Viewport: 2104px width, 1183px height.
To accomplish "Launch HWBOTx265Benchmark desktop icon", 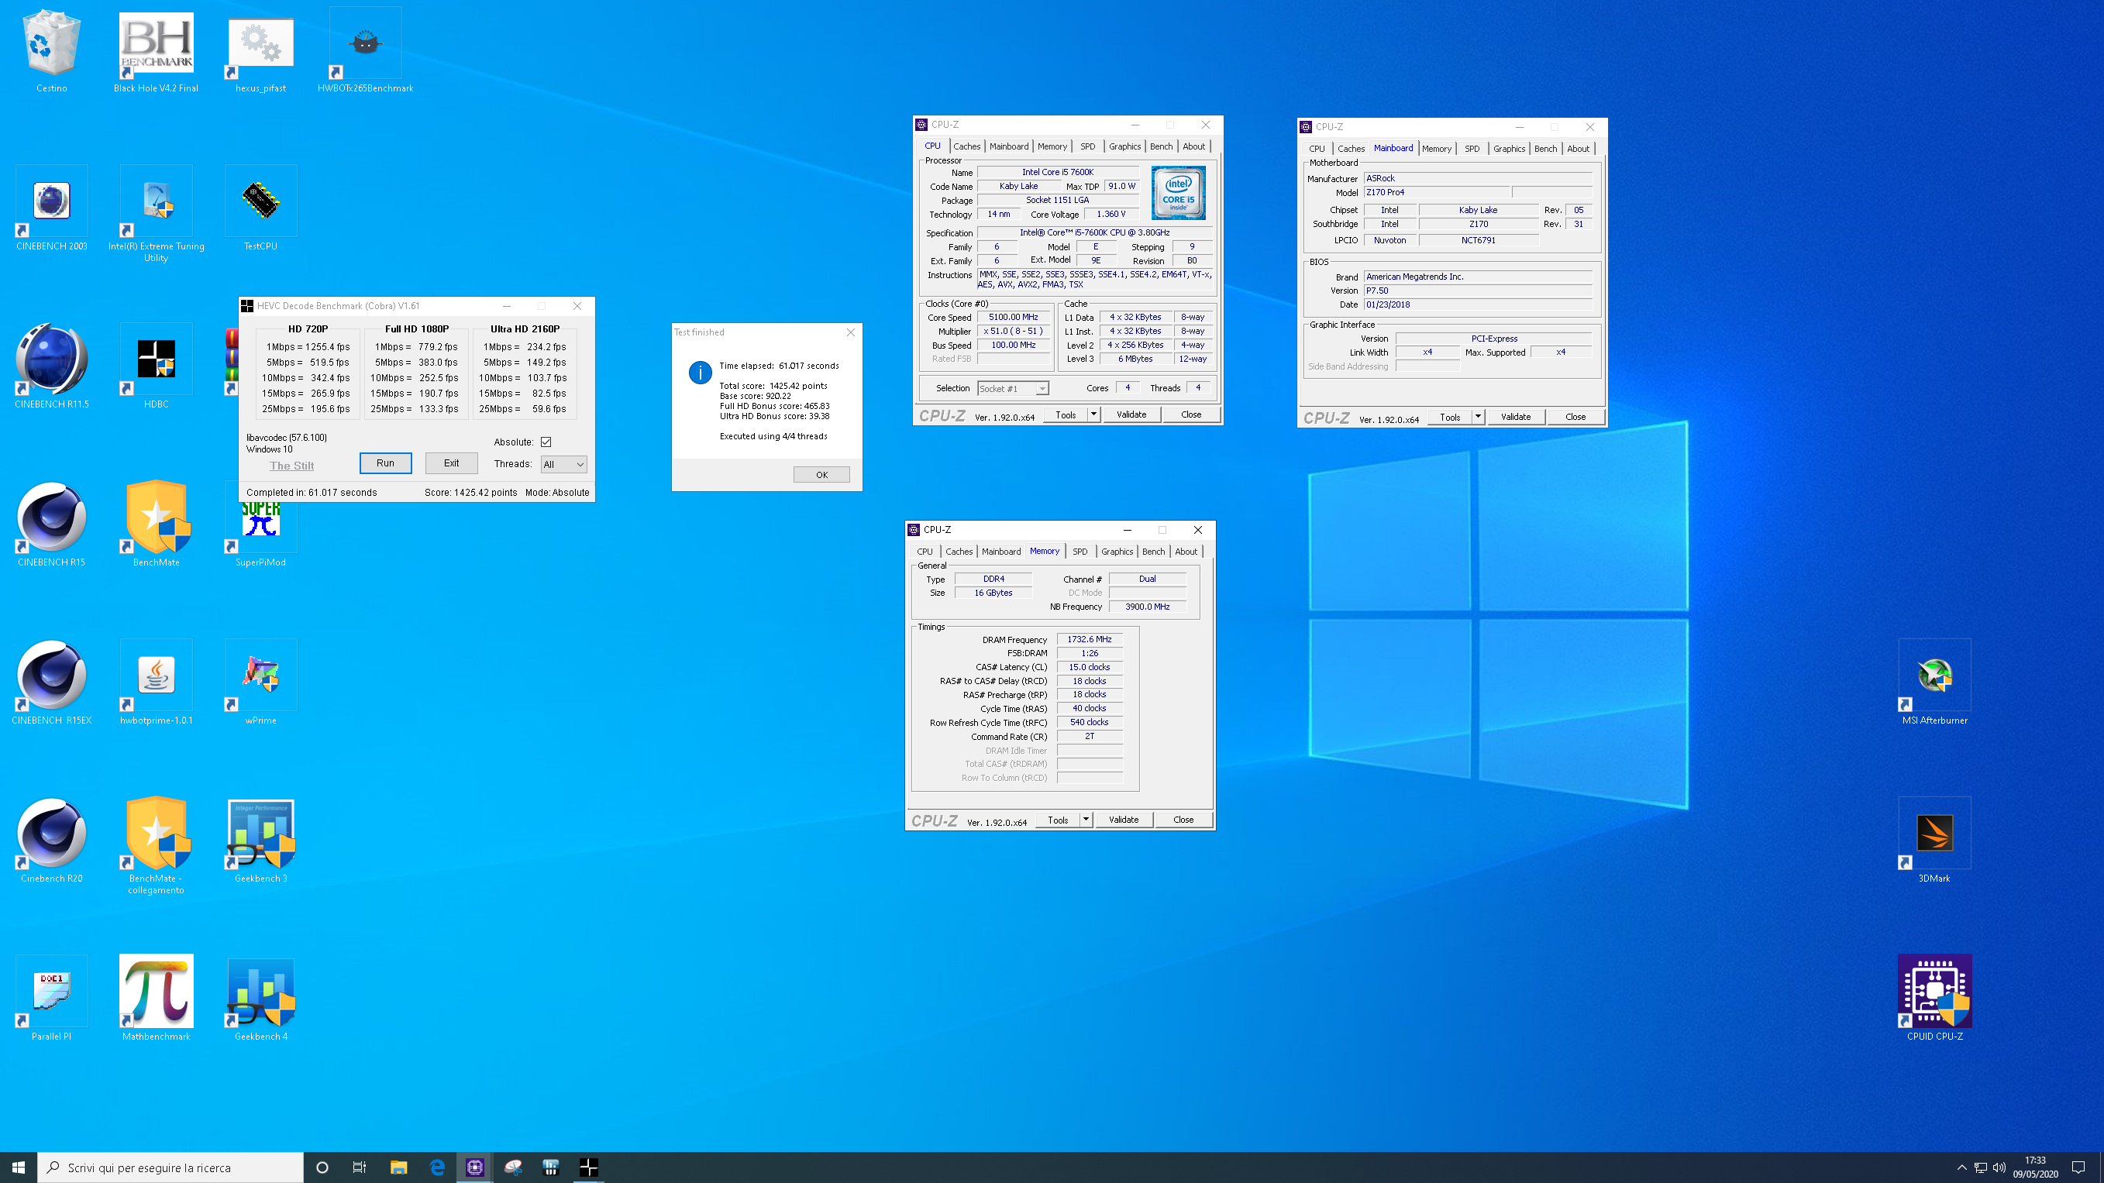I will (365, 50).
